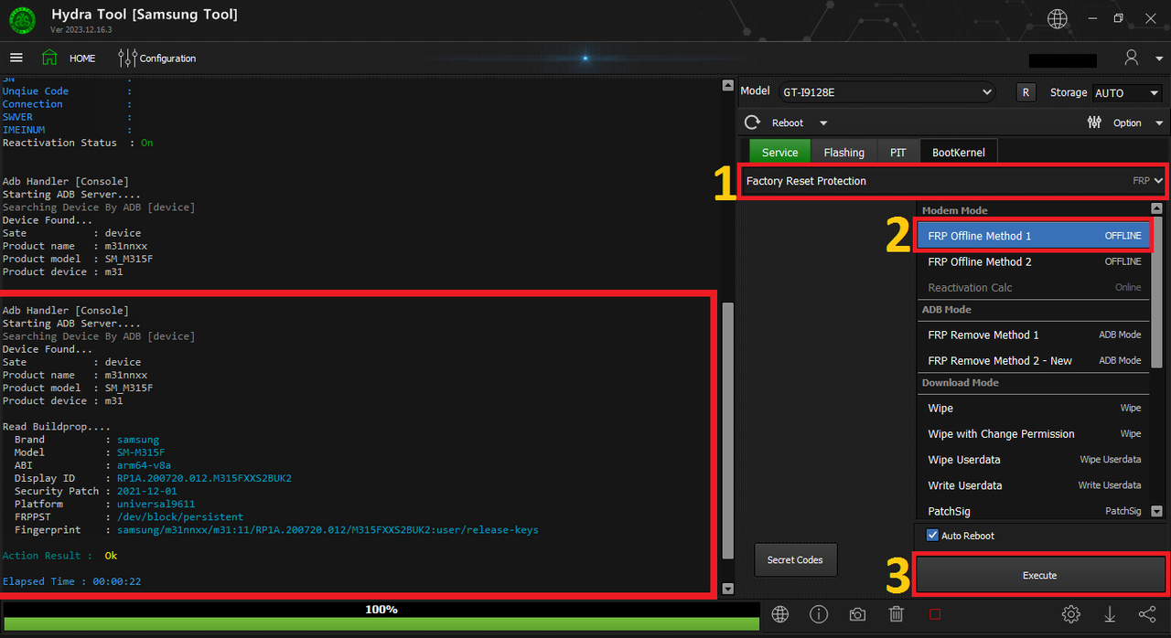Click the share icon in the bottom bar
Image resolution: width=1171 pixels, height=638 pixels.
pos(1147,614)
